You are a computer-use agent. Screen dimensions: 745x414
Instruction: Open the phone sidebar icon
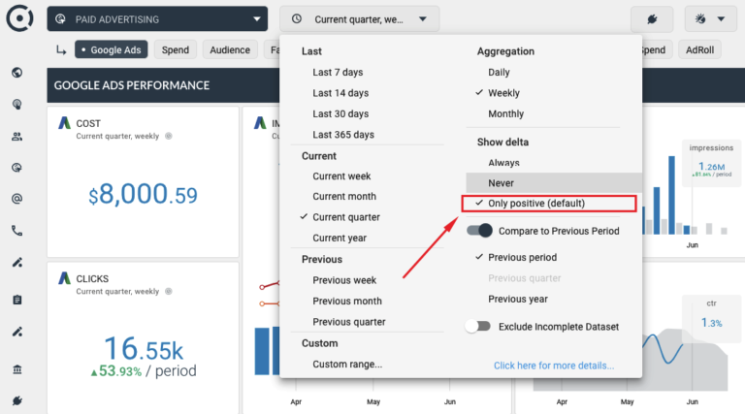tap(17, 231)
